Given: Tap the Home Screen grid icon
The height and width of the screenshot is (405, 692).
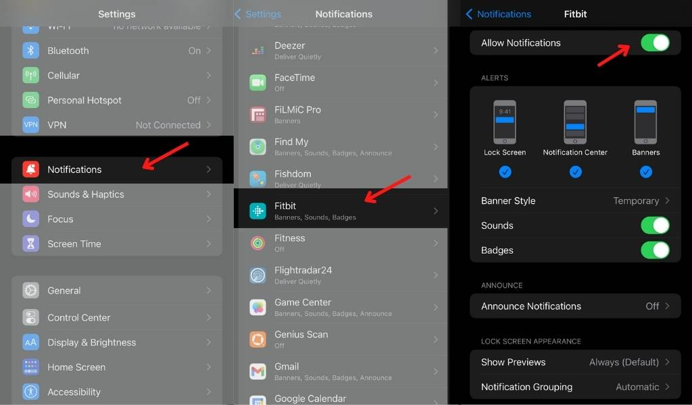Looking at the screenshot, I should point(30,367).
